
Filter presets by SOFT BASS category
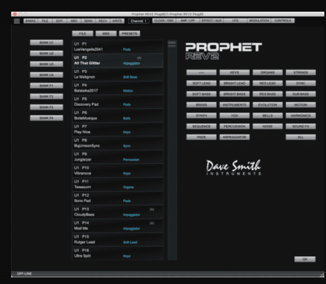point(201,94)
